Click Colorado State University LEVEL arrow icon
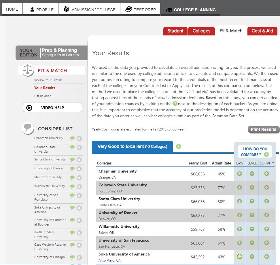This screenshot has width=280, height=265. [252, 187]
